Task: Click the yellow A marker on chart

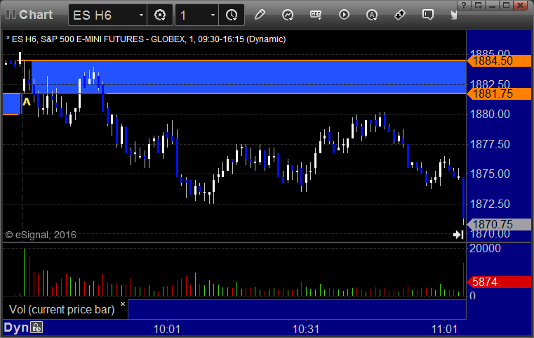Action: tap(26, 102)
